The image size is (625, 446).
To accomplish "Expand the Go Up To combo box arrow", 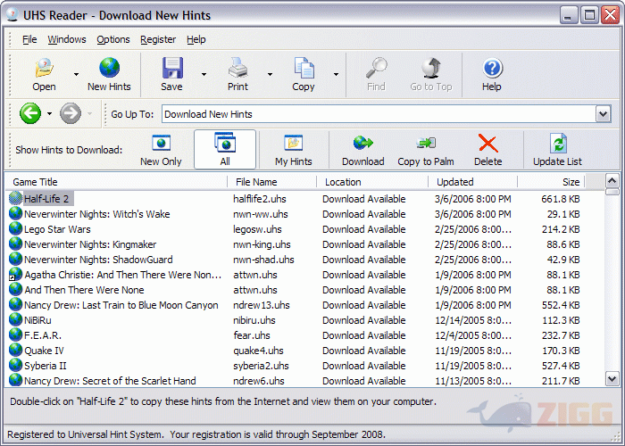I will coord(604,114).
